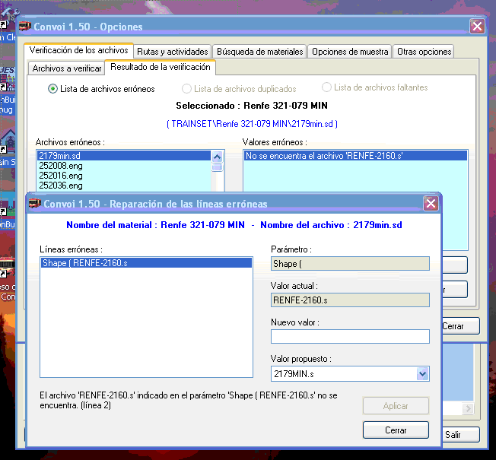This screenshot has width=496, height=460.
Task: Click the Convoi icon in Reparación title bar
Action: coord(34,204)
